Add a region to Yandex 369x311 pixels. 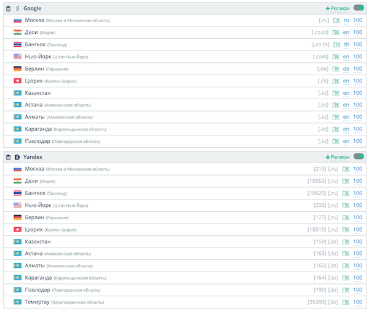(338, 157)
